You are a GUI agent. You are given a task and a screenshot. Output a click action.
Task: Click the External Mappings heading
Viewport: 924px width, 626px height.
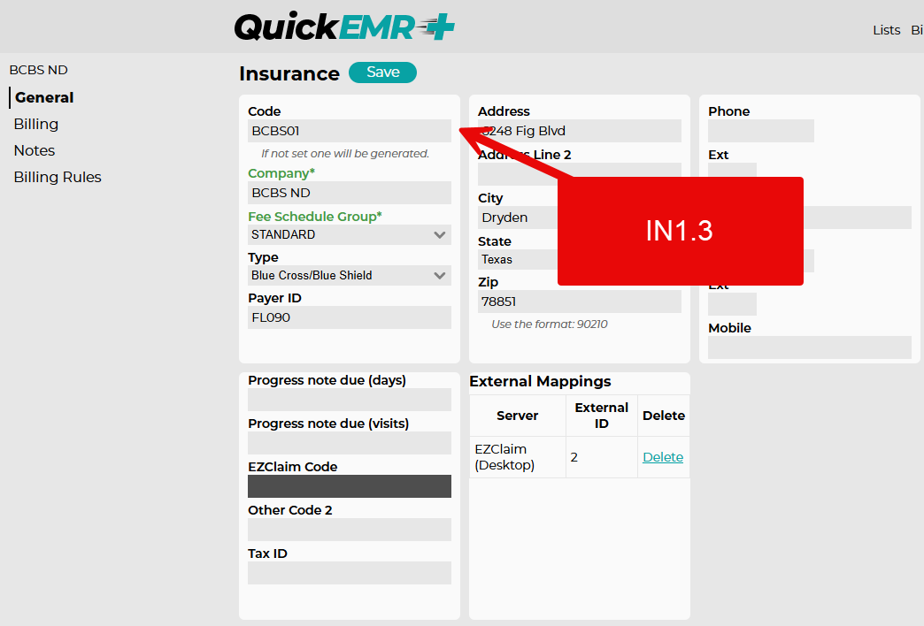click(540, 382)
